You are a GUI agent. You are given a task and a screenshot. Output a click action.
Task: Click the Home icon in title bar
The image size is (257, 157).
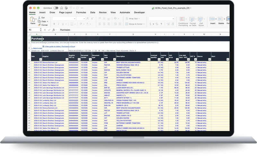pos(62,8)
